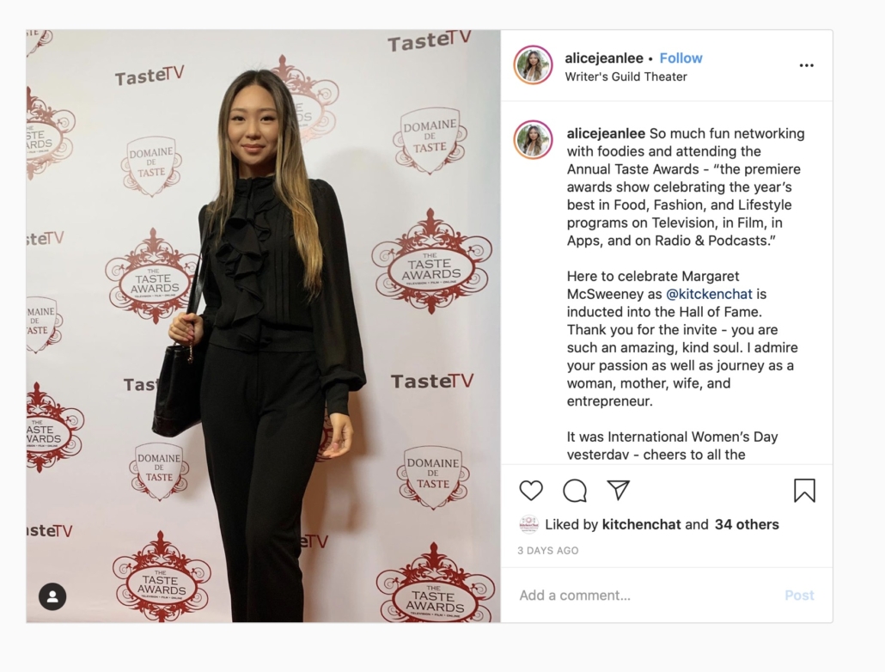Show the 34 others who liked

(x=747, y=524)
